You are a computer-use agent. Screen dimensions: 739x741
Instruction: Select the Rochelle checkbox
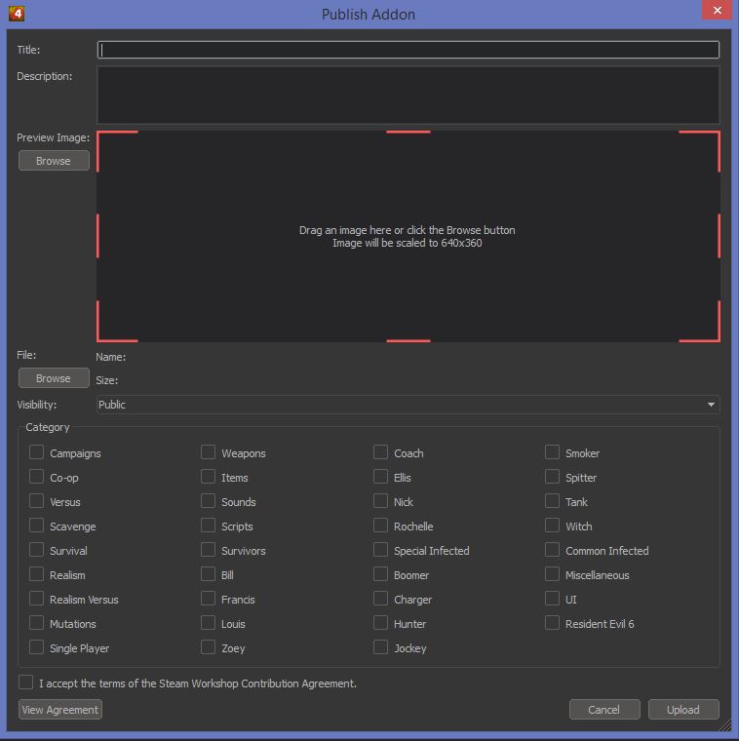pyautogui.click(x=380, y=526)
